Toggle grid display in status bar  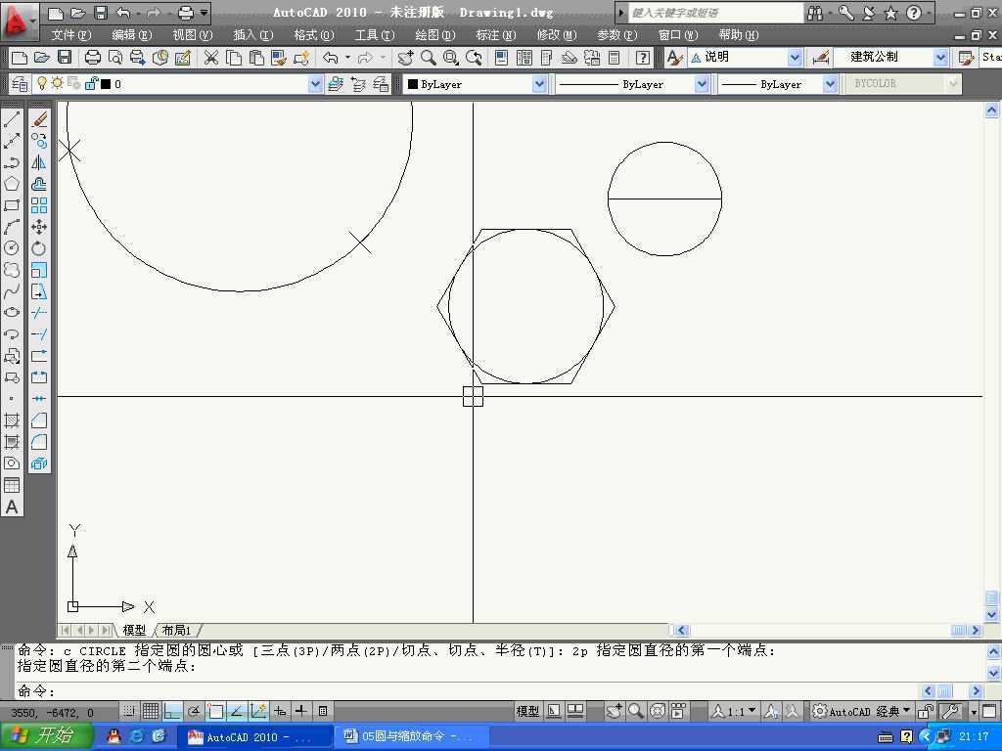(x=151, y=711)
